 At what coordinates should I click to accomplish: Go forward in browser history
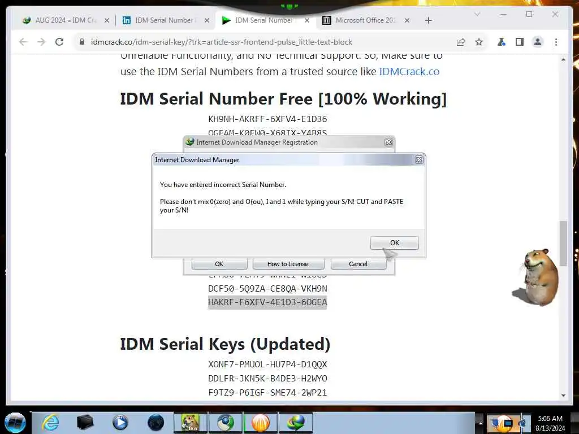(x=41, y=42)
